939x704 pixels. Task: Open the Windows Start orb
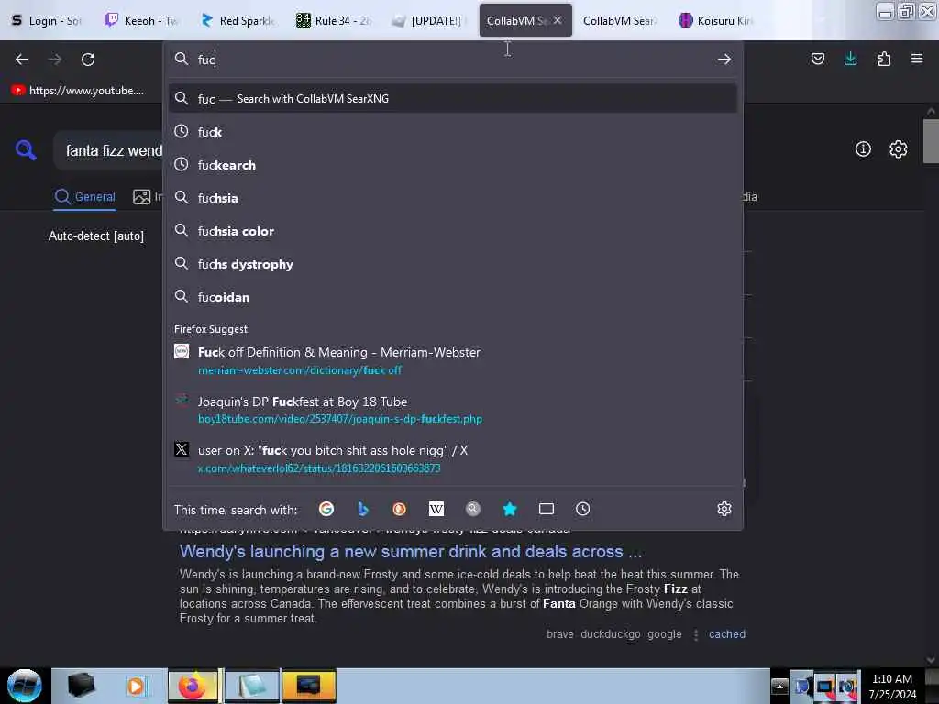25,686
